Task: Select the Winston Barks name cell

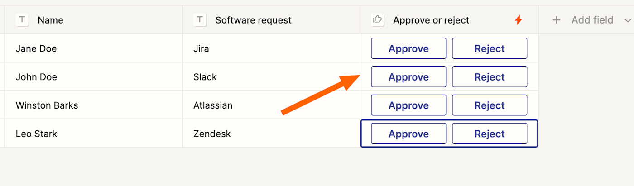Action: pos(93,105)
